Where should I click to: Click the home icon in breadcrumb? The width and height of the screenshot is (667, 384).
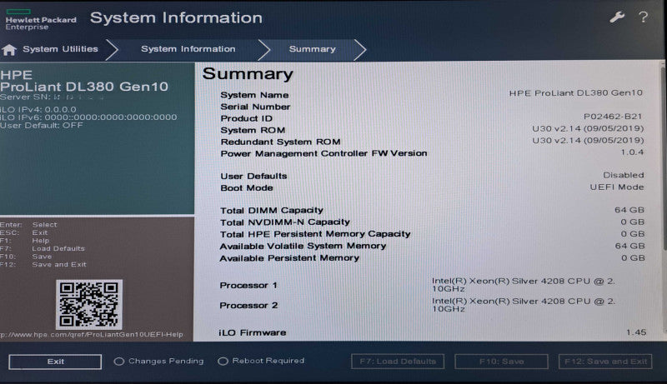[x=9, y=50]
